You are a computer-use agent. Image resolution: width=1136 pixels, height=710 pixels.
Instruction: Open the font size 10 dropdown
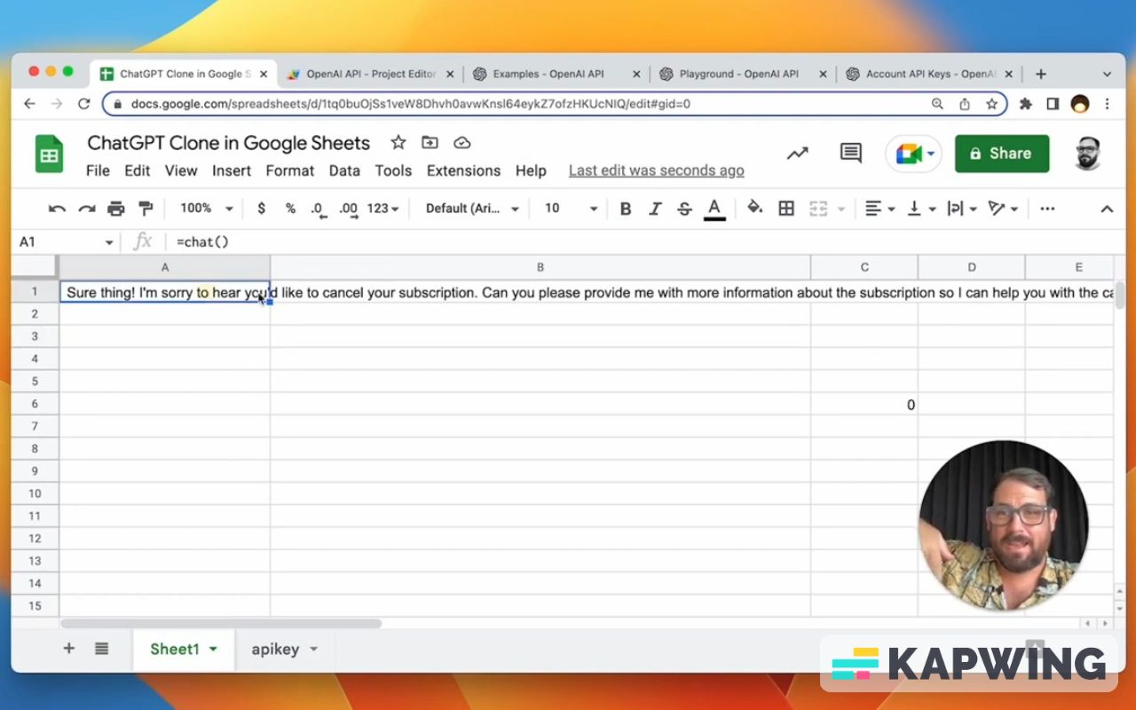571,209
